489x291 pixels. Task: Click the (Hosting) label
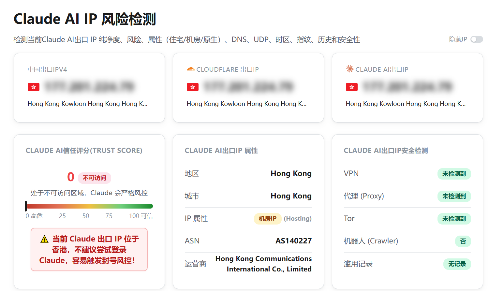[x=298, y=218]
